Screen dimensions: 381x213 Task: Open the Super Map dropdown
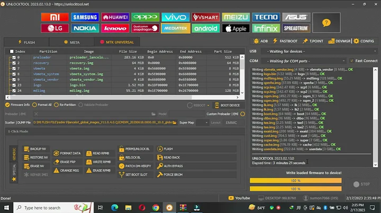tap(202, 123)
